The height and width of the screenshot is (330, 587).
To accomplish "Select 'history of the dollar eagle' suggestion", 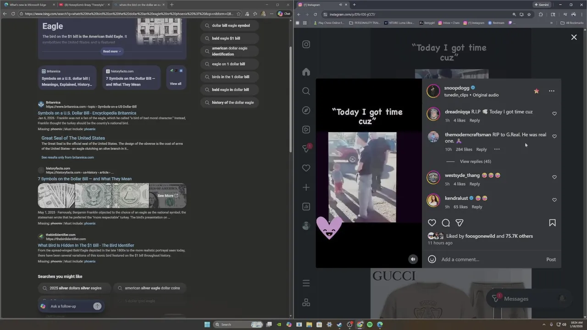I will [230, 103].
